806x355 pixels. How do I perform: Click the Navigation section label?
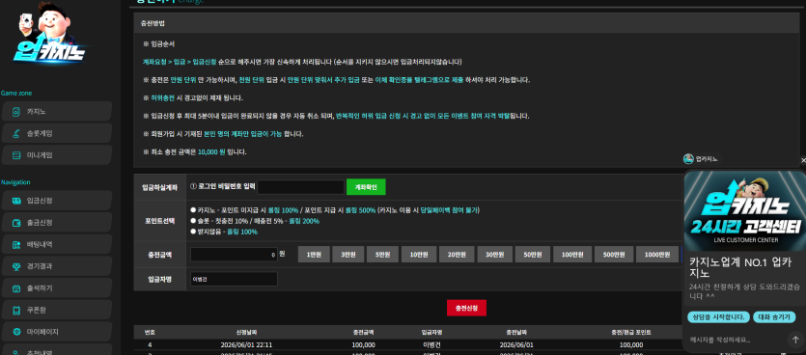click(15, 182)
